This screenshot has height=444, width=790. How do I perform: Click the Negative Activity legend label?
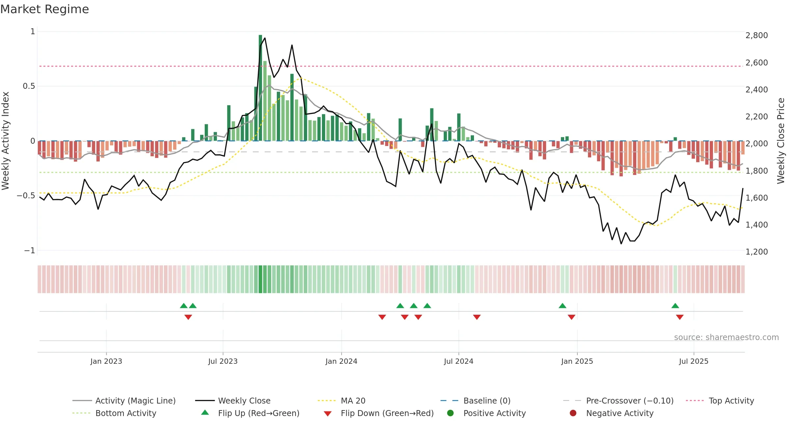(620, 413)
